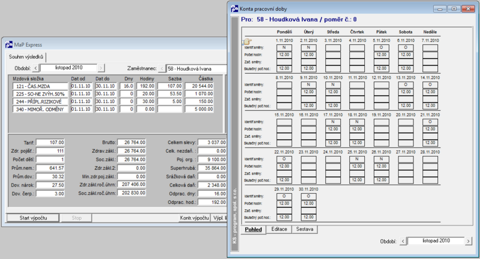480x259 pixels.
Task: Select previous employee arrow next to Zaměstnanec
Action: [x=161, y=68]
